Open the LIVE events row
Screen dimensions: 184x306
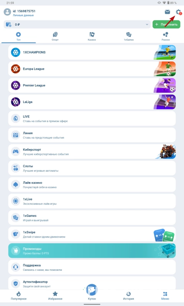(x=92, y=119)
